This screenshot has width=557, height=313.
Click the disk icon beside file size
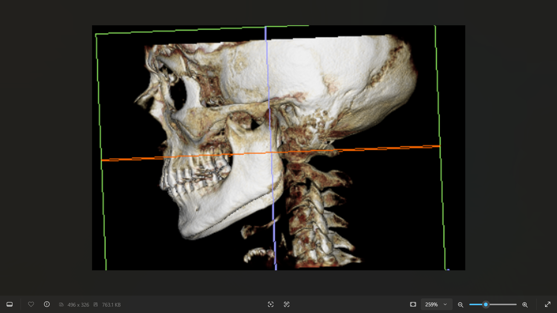pos(96,305)
